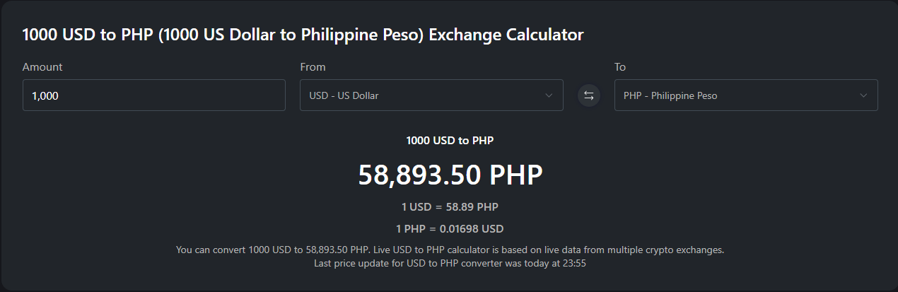This screenshot has width=898, height=292.
Task: Click the swap currencies arrows icon
Action: 588,95
